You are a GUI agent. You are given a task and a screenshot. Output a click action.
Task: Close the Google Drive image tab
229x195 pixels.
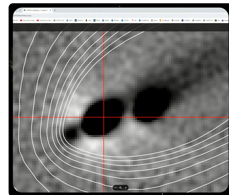[50, 10]
